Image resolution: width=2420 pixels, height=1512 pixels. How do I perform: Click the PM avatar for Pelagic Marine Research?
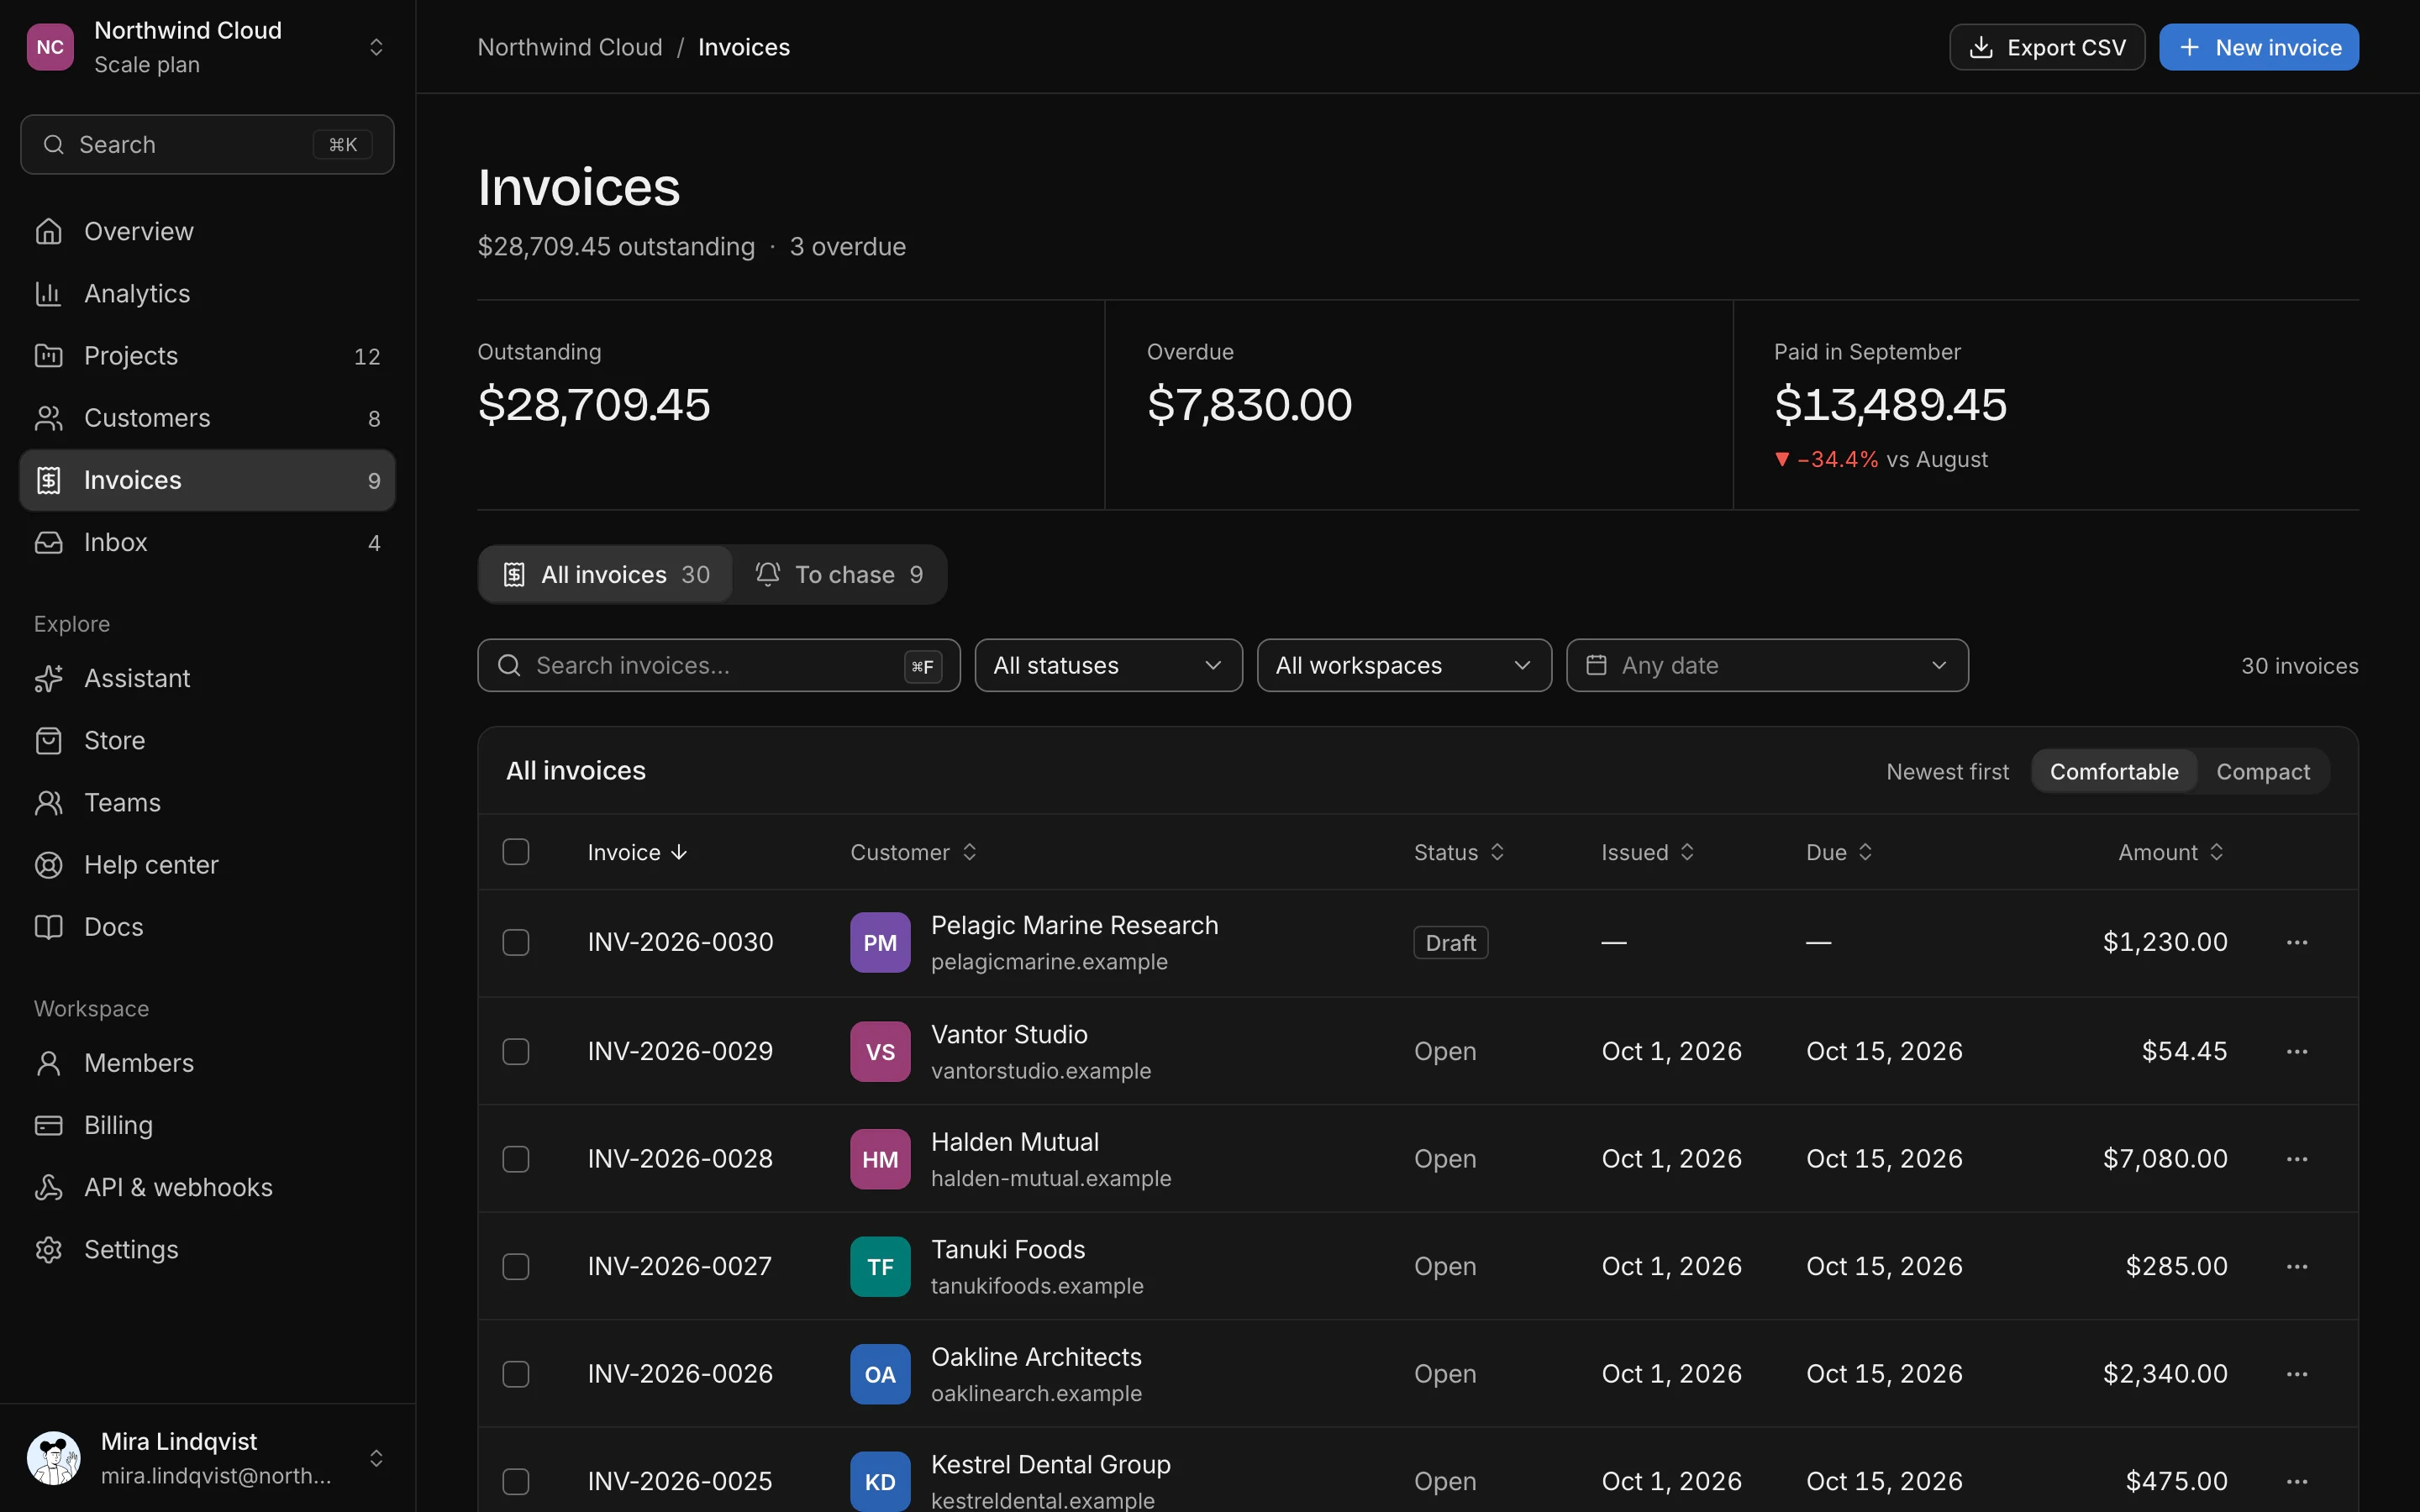[x=880, y=942]
